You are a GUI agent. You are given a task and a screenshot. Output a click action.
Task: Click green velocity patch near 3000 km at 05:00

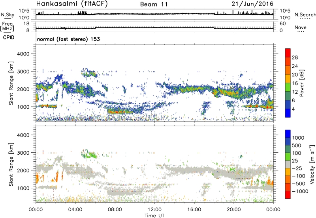(90, 154)
